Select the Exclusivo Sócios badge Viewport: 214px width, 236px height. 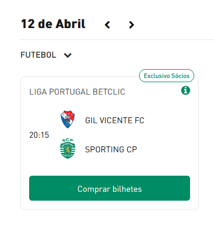[x=167, y=76]
